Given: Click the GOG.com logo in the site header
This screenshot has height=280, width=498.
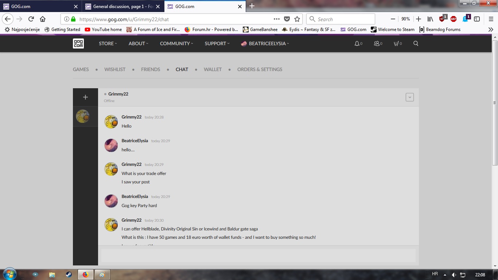Looking at the screenshot, I should [x=78, y=43].
